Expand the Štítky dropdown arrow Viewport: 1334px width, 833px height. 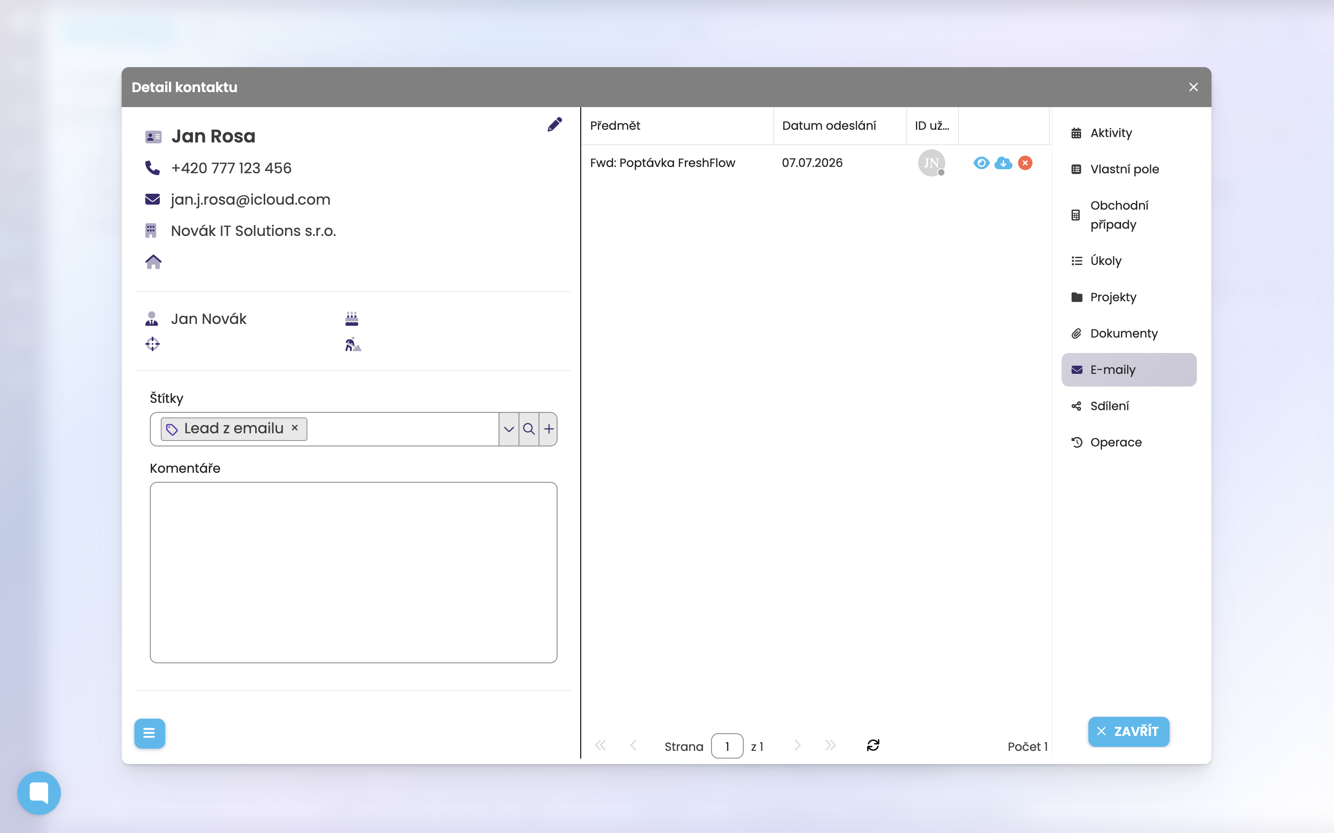pyautogui.click(x=509, y=429)
